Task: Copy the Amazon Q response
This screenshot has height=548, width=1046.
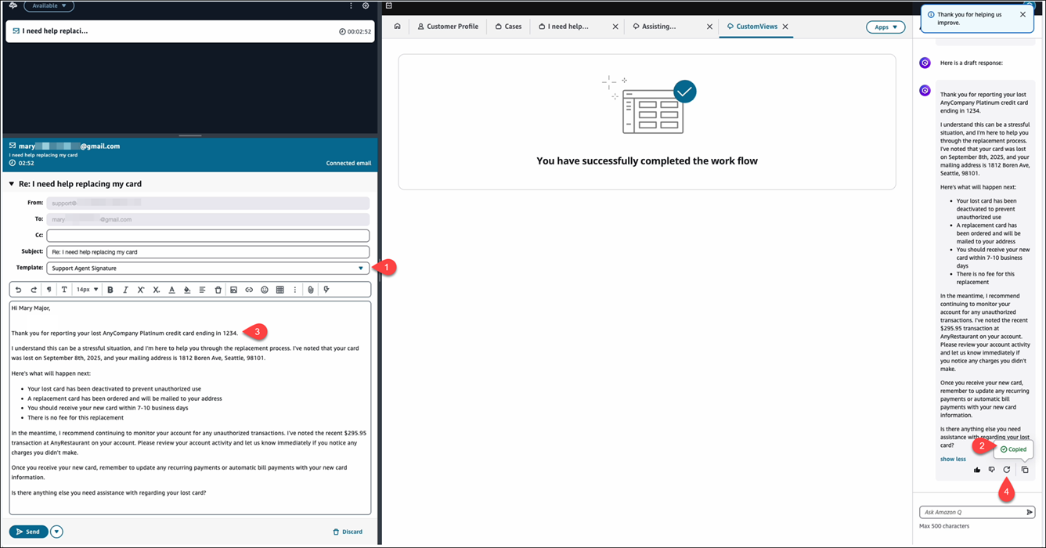Action: click(1025, 470)
